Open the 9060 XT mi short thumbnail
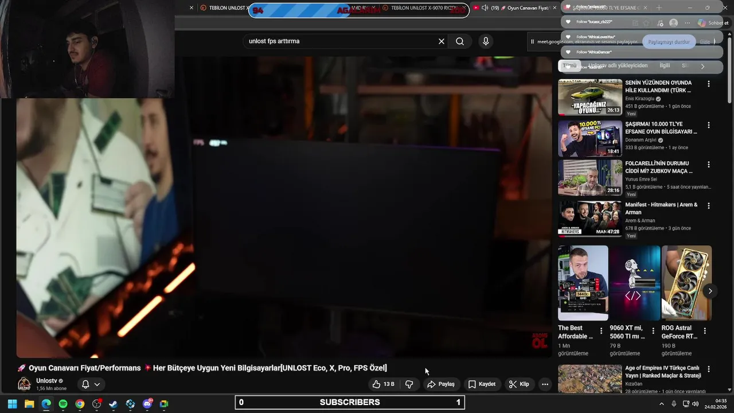Screen dimensions: 734x413 (x=635, y=283)
